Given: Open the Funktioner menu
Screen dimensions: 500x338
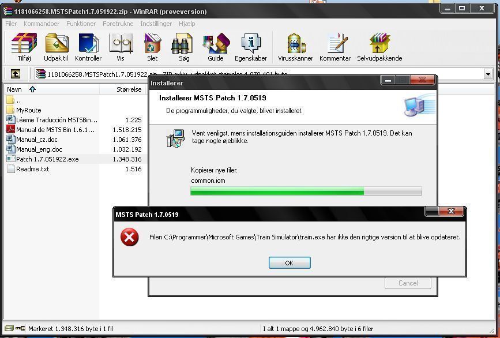Looking at the screenshot, I should 81,24.
